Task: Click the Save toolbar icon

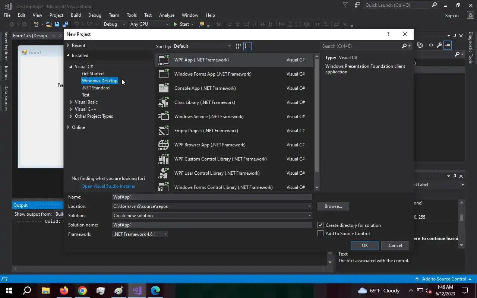Action: [x=57, y=24]
